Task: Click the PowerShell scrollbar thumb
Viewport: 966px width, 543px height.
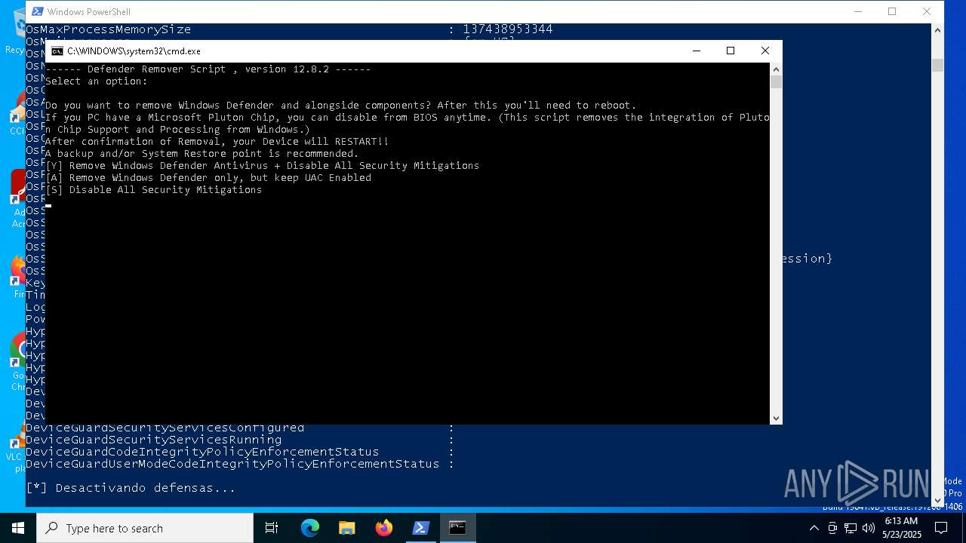Action: (x=937, y=66)
